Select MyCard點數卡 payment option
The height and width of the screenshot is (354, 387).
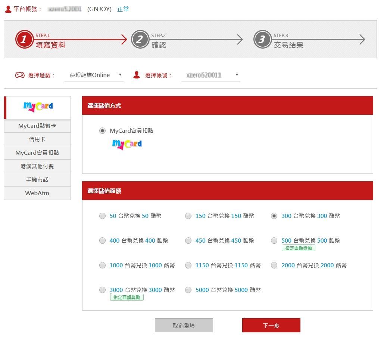(x=37, y=126)
